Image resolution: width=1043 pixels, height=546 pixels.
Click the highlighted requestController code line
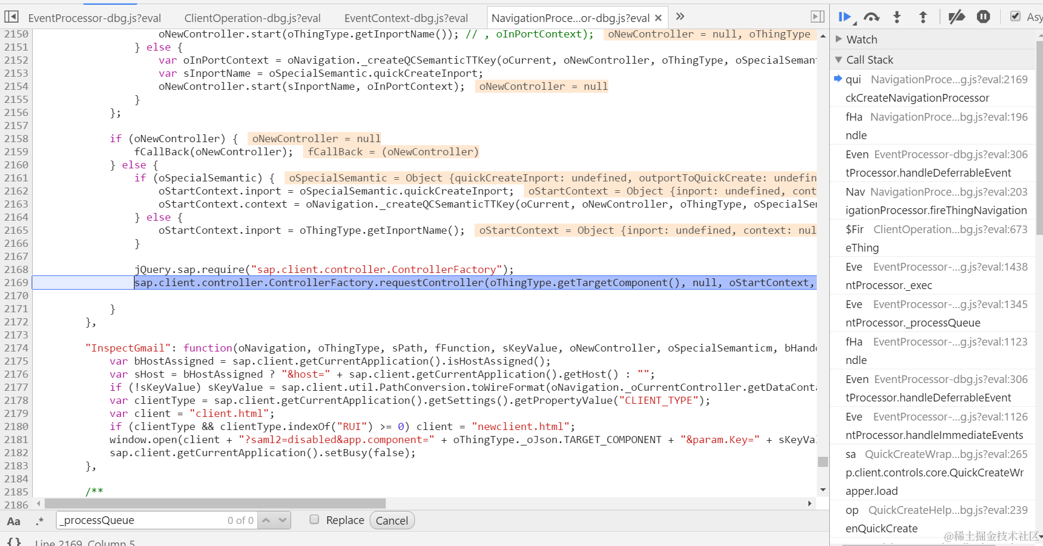424,283
